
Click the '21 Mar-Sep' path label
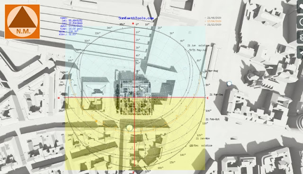pyautogui.click(x=216, y=95)
